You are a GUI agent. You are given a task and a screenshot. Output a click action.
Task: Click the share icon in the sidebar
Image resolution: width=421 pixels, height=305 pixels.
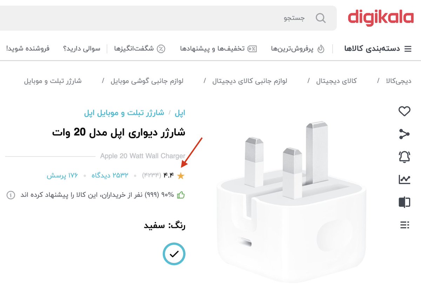click(405, 134)
